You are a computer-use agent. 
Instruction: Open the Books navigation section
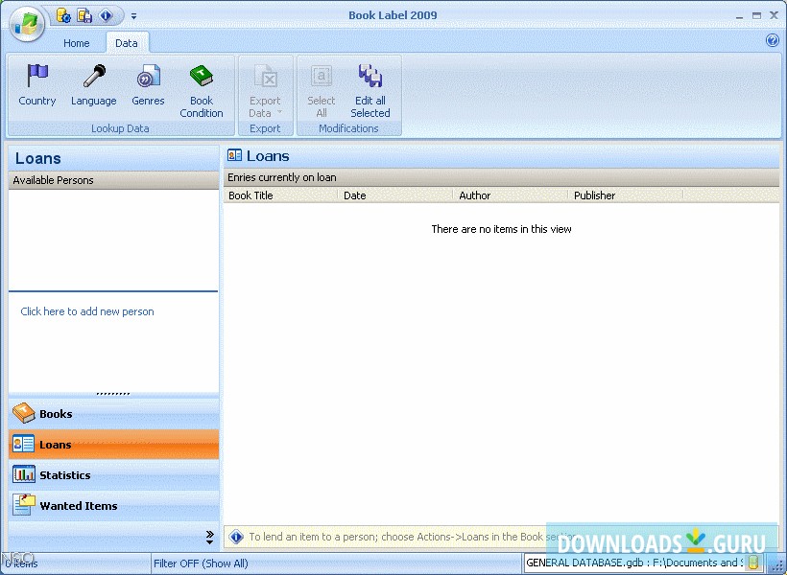coord(113,414)
